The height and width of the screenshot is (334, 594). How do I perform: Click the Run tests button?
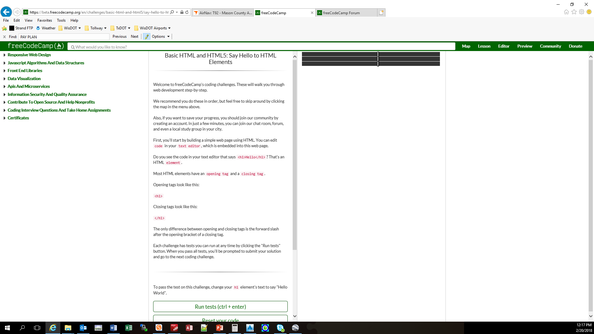coord(220,306)
